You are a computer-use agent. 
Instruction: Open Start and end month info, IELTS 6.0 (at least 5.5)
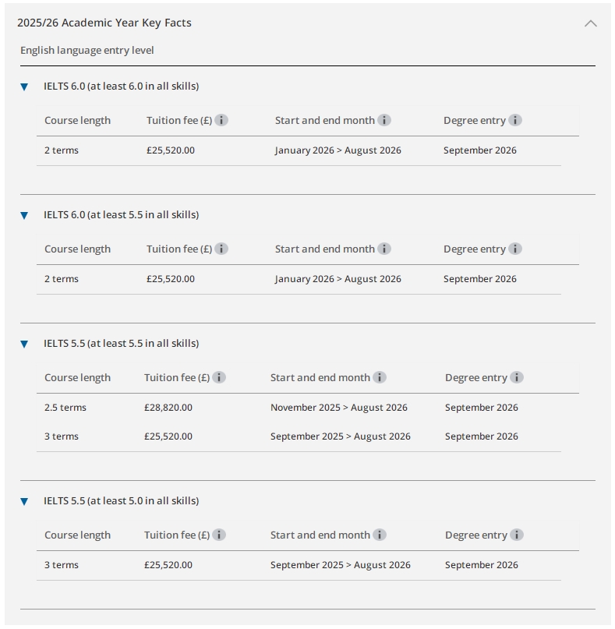coord(384,249)
